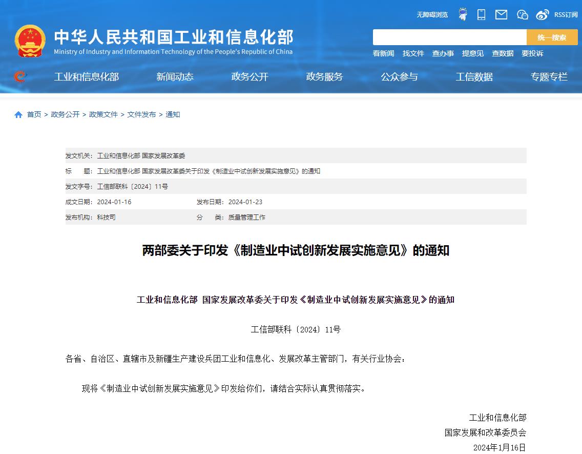Image resolution: width=582 pixels, height=454 pixels.
Task: Open the mobile version phone icon
Action: [481, 14]
